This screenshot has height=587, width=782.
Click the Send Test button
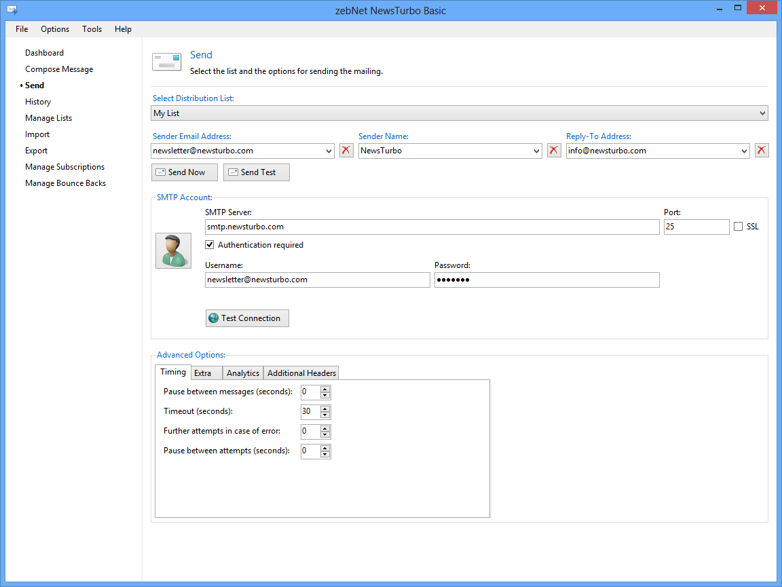point(257,172)
